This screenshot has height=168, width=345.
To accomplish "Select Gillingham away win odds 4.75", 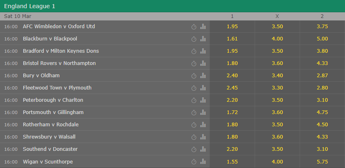I will coord(322,112).
